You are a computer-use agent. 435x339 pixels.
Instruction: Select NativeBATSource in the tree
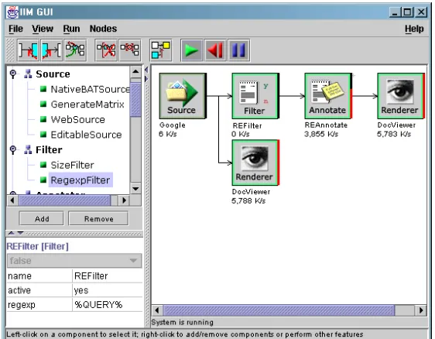pos(90,89)
